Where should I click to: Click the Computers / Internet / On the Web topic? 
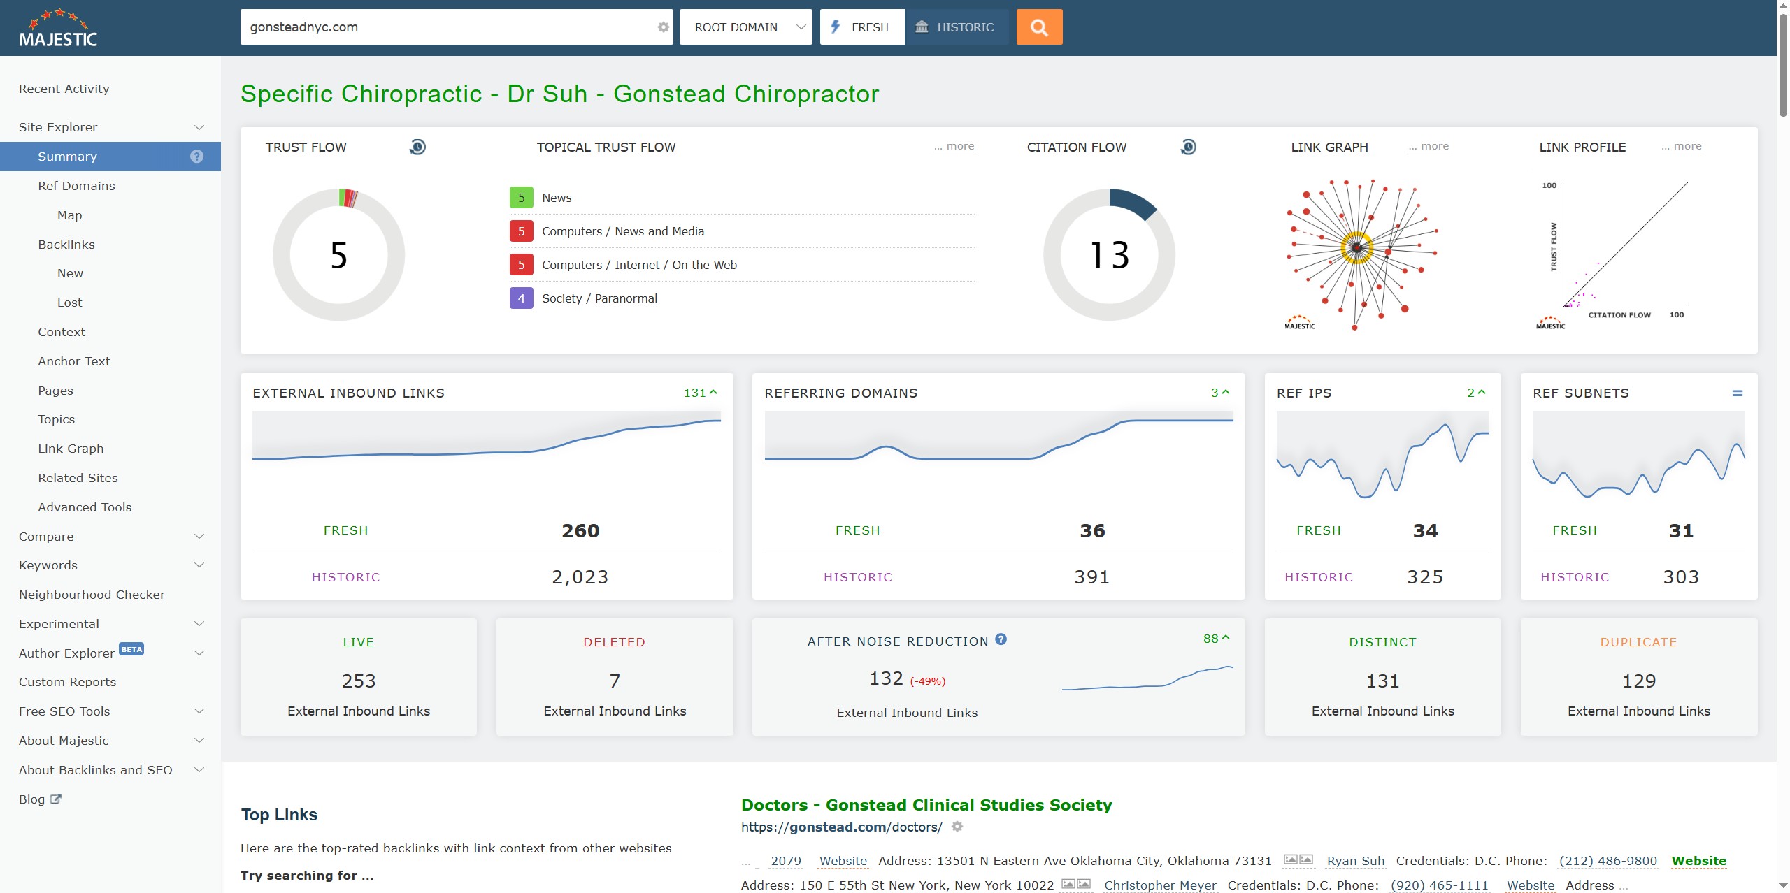[x=639, y=265]
